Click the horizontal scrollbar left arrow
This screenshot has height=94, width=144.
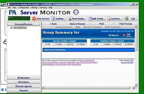point(43,88)
